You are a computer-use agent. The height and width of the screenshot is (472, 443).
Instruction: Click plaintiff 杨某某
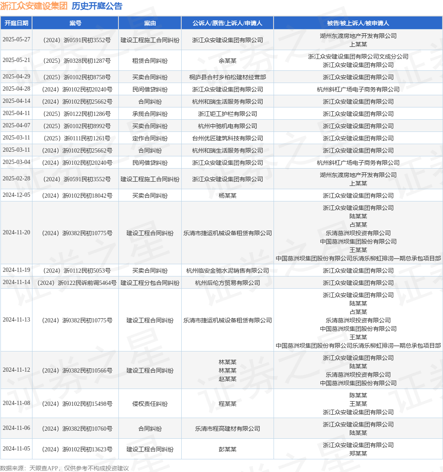227,196
